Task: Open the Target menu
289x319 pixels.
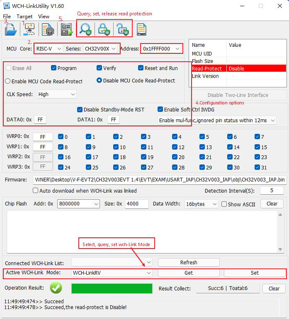Action: click(x=24, y=17)
